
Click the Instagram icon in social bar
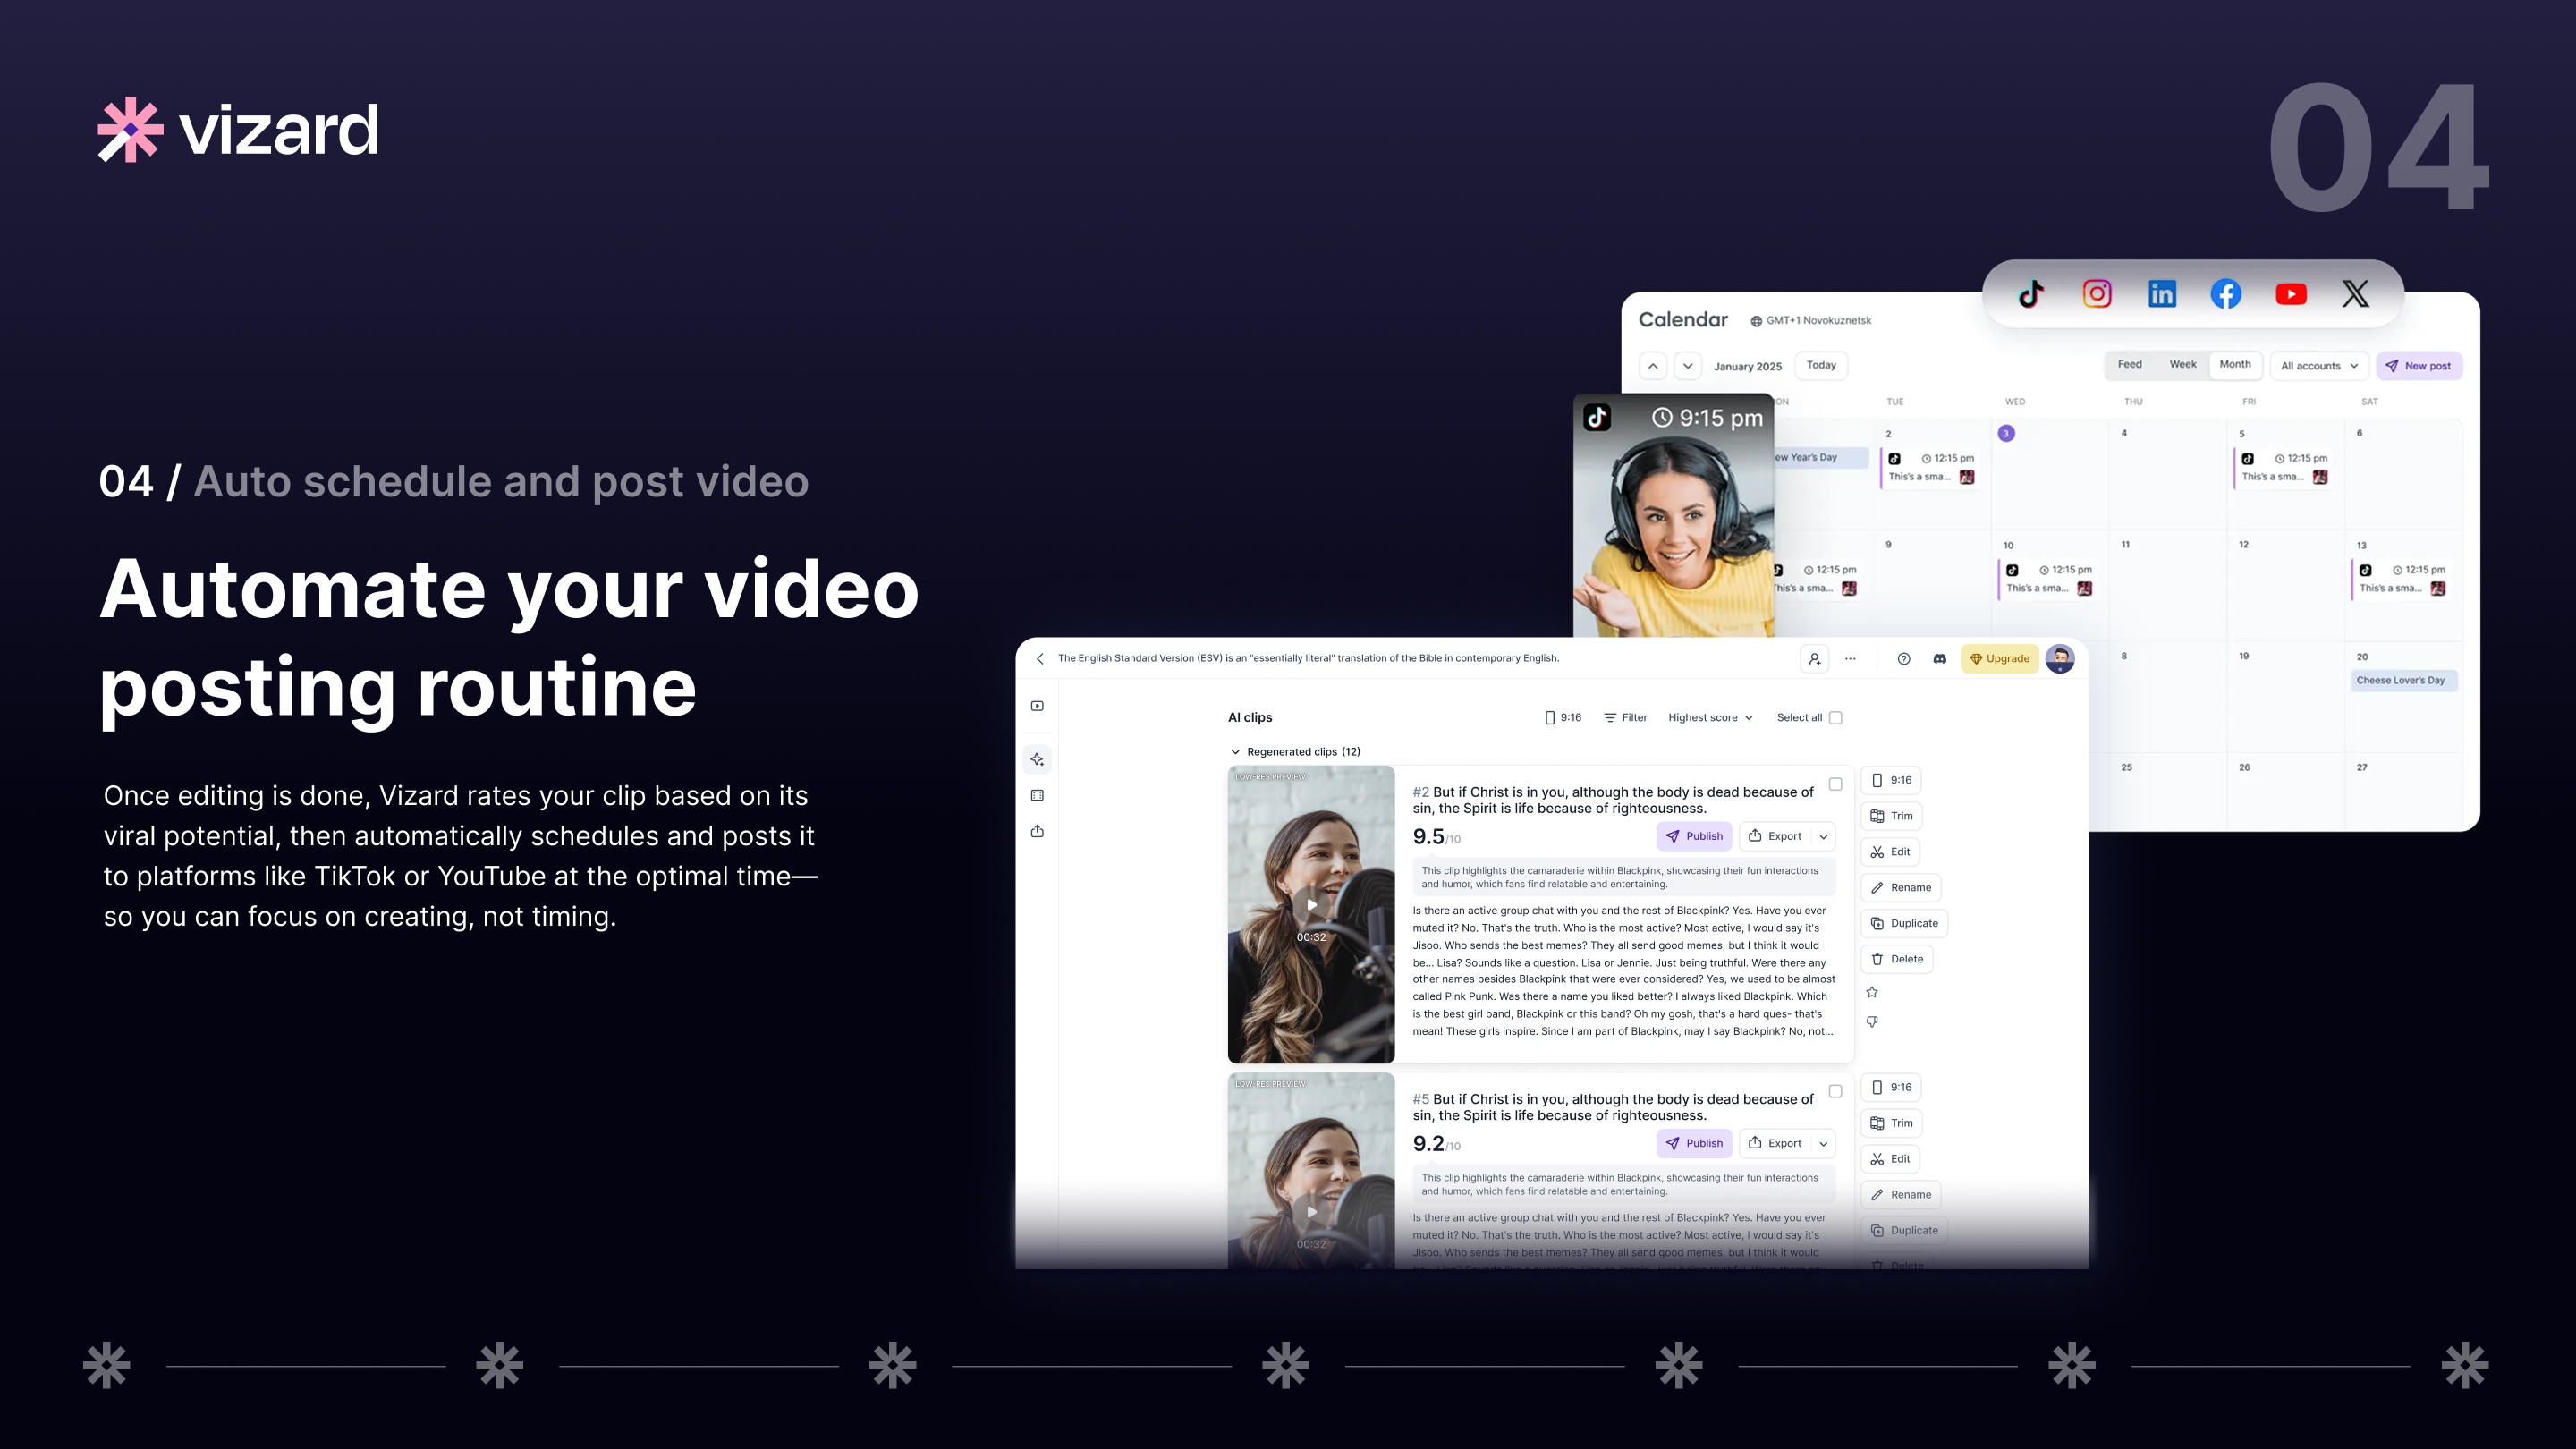[x=2097, y=294]
